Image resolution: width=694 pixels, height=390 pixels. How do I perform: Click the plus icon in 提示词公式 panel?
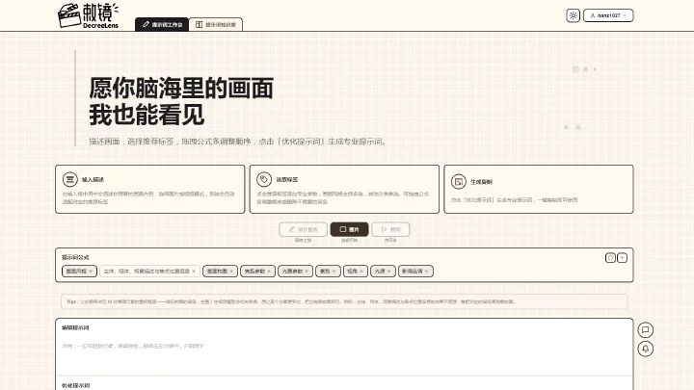(x=622, y=258)
